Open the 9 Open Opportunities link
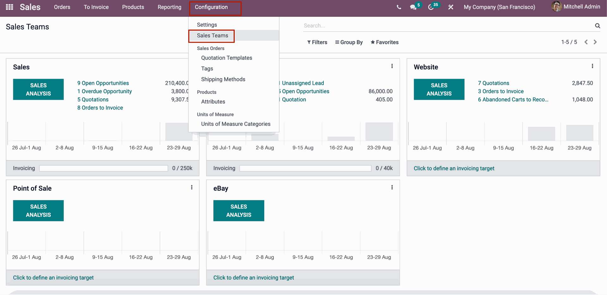Screen dimensions: 607x295 click(103, 83)
